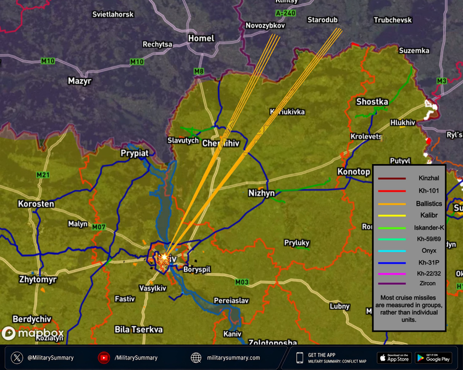Click the X (Twitter) logo icon
This screenshot has width=463, height=370.
pyautogui.click(x=17, y=358)
